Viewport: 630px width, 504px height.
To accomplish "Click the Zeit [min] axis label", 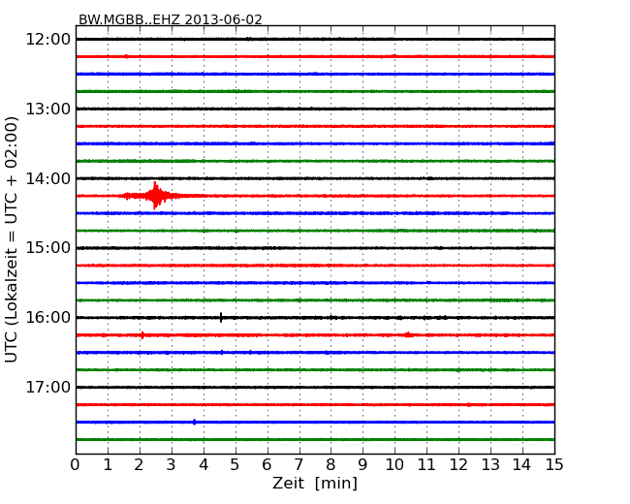I will (x=315, y=483).
